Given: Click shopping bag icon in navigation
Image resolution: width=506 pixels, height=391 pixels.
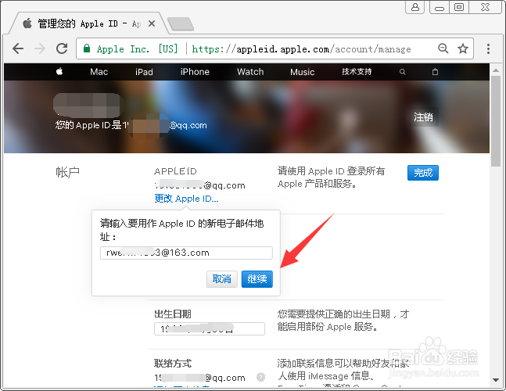Looking at the screenshot, I should pyautogui.click(x=435, y=72).
